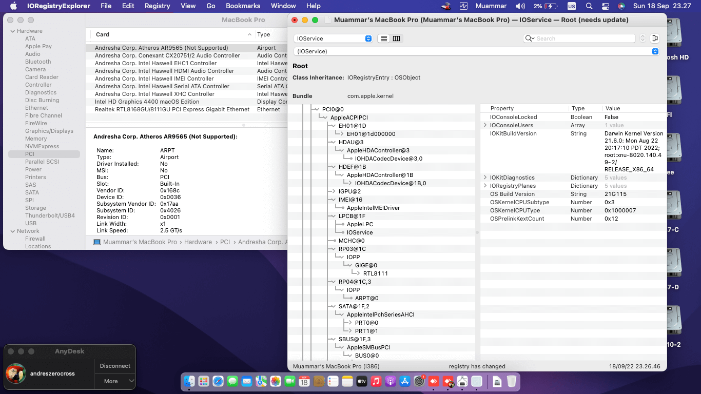Select the RTL8111 node in the tree
The image size is (701, 394).
[376, 273]
